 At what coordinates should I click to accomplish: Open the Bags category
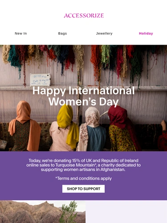(62, 33)
